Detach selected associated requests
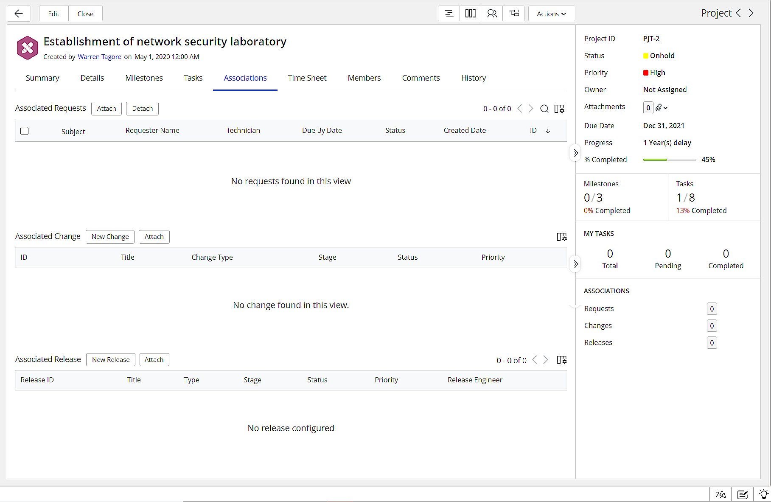This screenshot has height=502, width=771. [x=142, y=109]
